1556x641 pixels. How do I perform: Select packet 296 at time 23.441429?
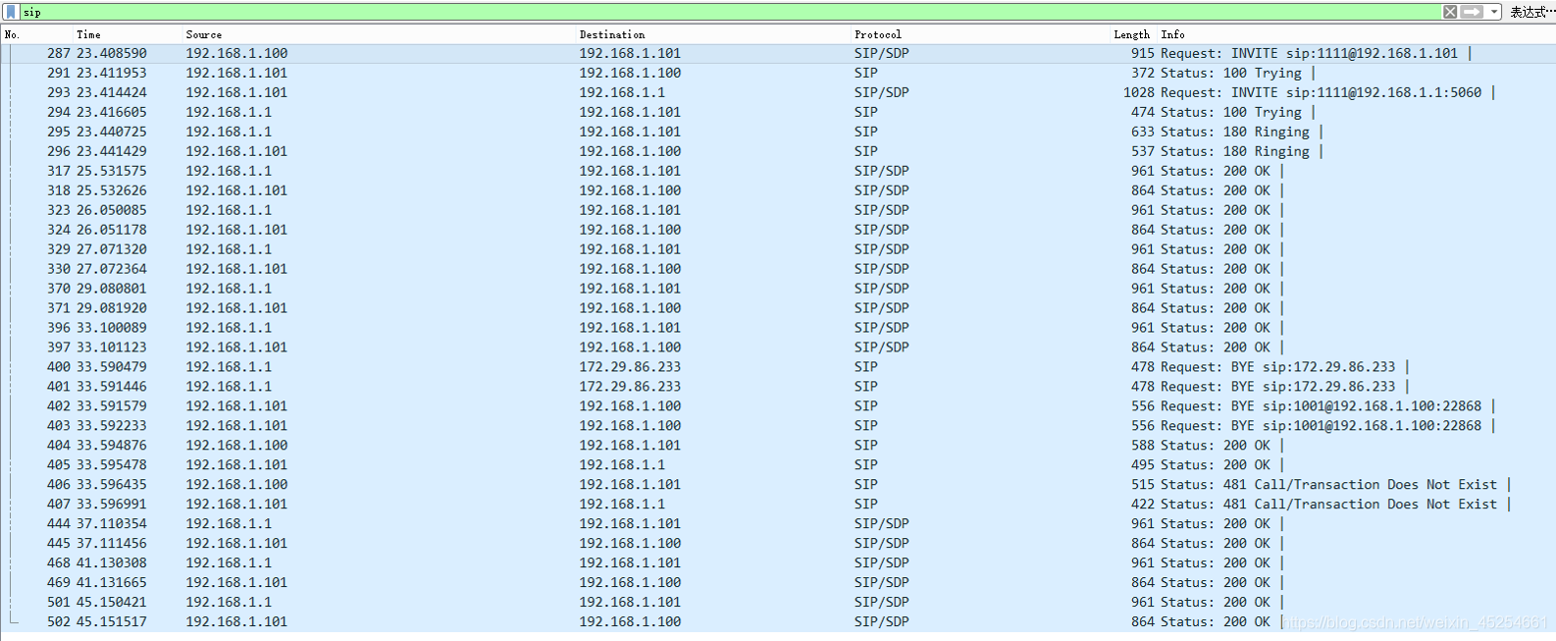tap(778, 151)
